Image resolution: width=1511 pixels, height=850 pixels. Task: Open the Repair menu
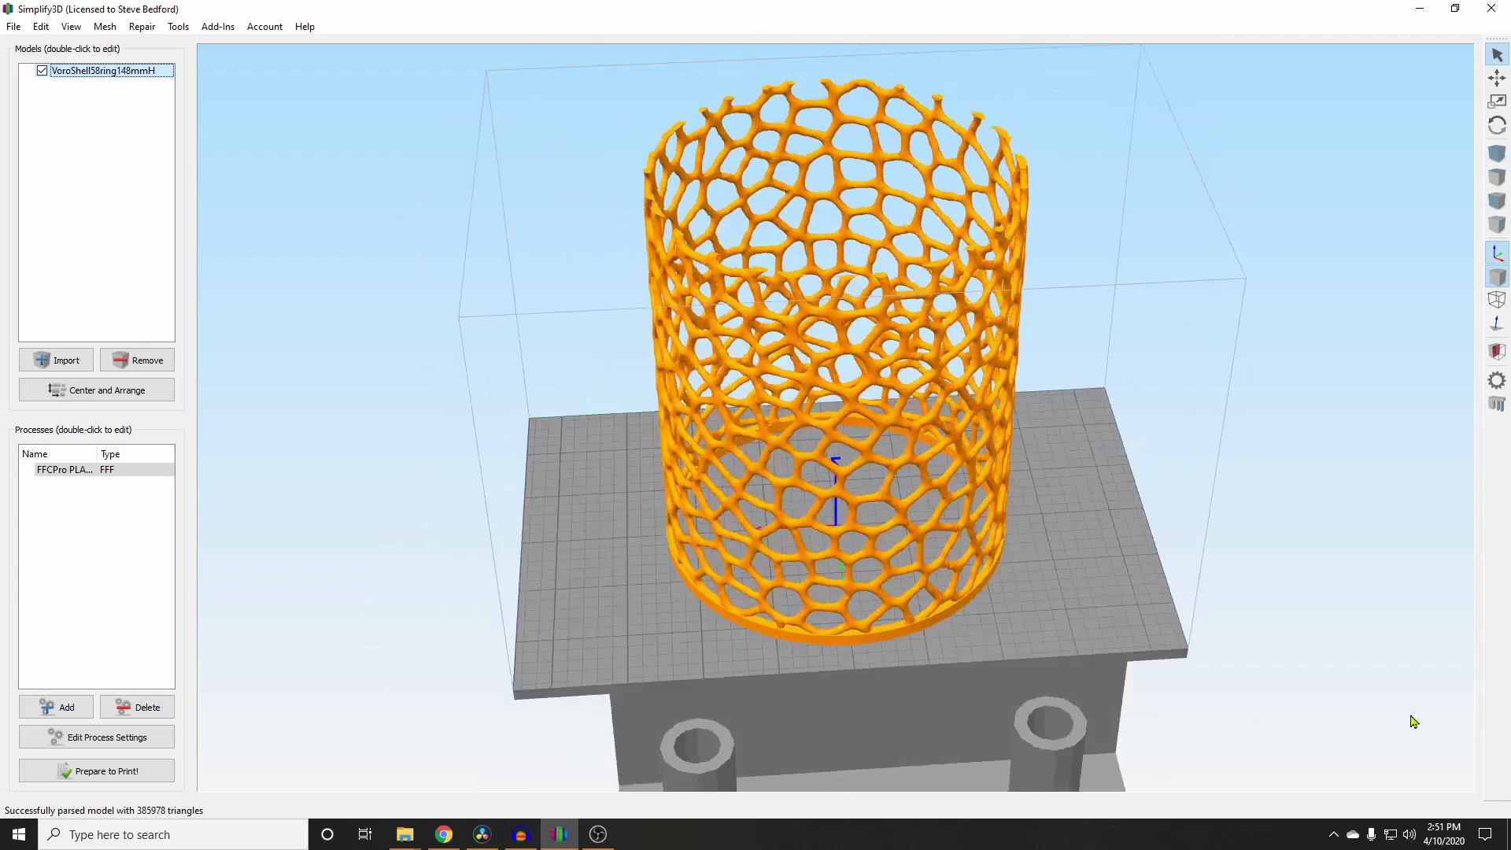click(x=142, y=27)
